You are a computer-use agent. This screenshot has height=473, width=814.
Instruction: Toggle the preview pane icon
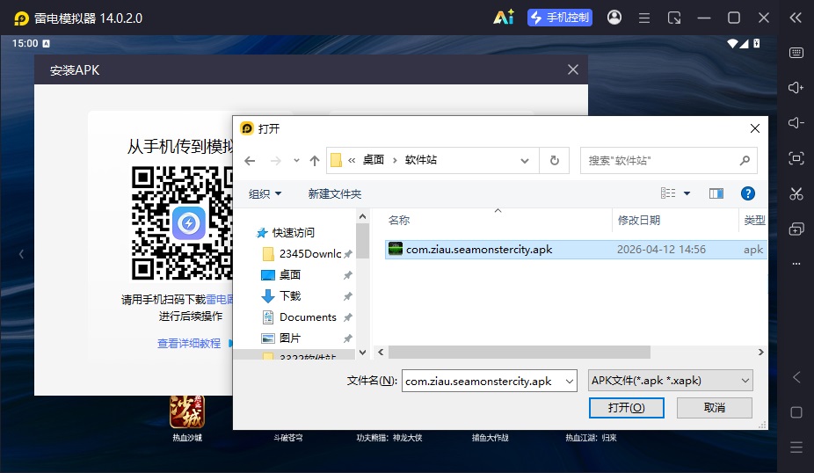[716, 193]
